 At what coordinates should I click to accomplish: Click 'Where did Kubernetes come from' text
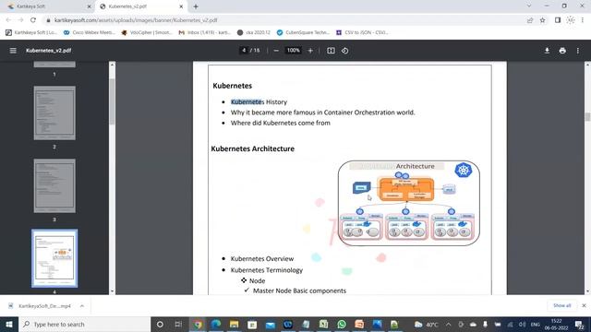point(281,123)
